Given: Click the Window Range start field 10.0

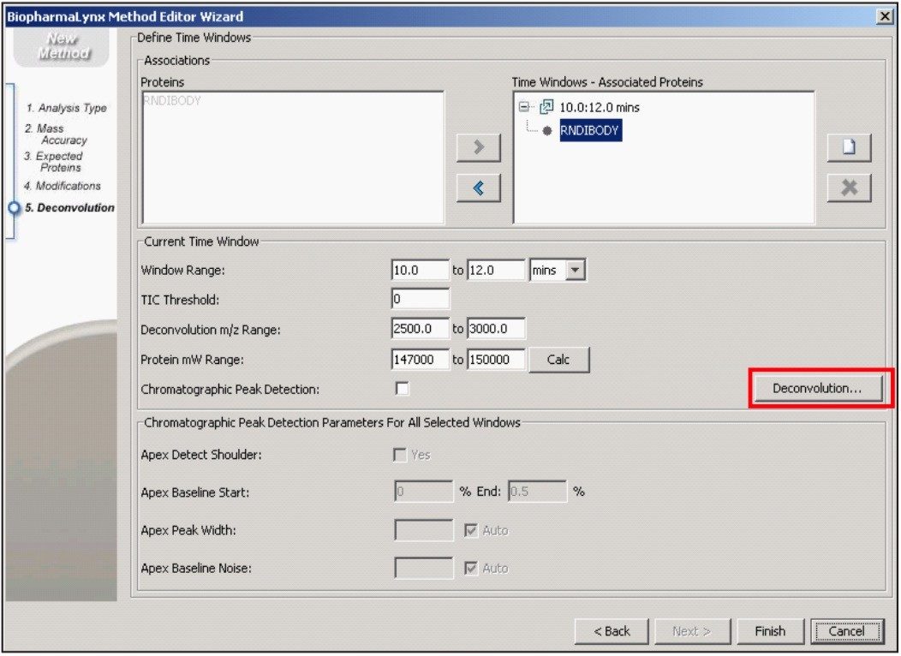Looking at the screenshot, I should click(x=420, y=270).
